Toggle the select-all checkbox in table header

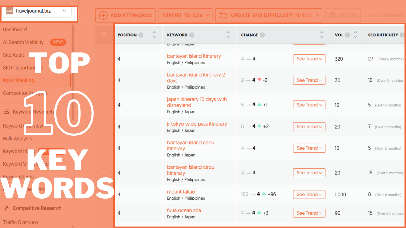pyautogui.click(x=104, y=35)
